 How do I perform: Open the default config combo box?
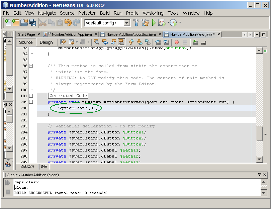[x=107, y=23]
